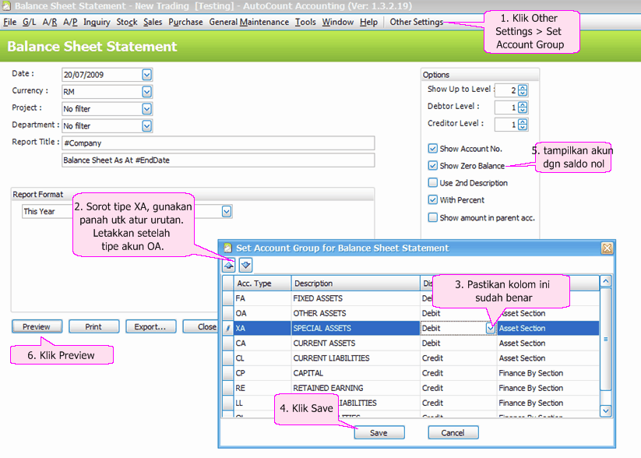This screenshot has height=458, width=641.
Task: Click the move-up arrow icon in Set Account Group
Action: (229, 266)
